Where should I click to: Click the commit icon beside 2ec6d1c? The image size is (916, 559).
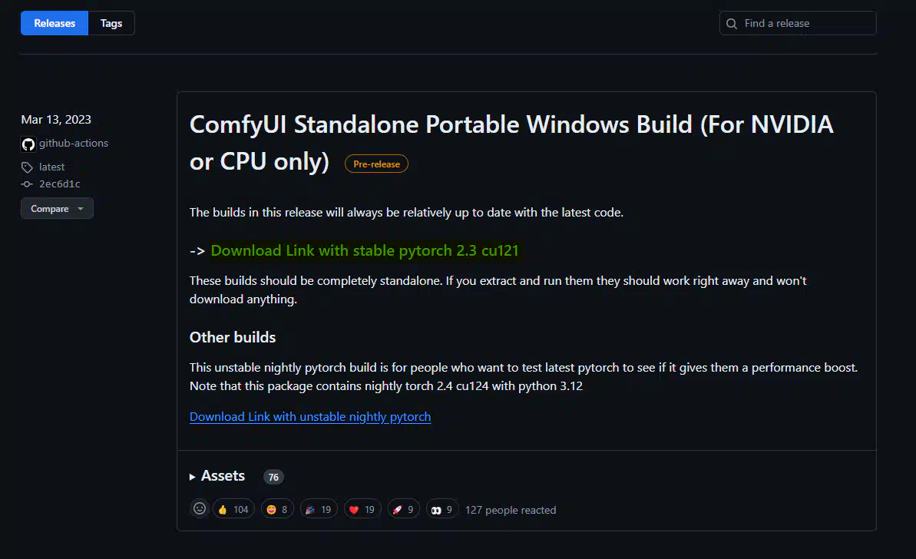(27, 184)
